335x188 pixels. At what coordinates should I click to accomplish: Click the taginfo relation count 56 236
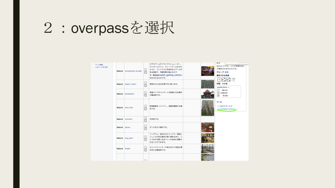click(225, 96)
